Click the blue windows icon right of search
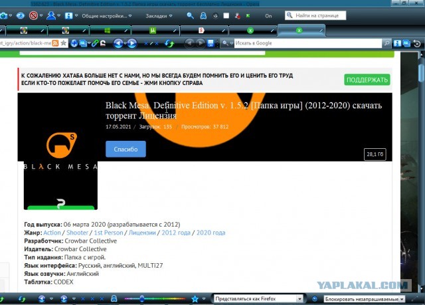Screen dimensions: 425x305 pos(406,43)
